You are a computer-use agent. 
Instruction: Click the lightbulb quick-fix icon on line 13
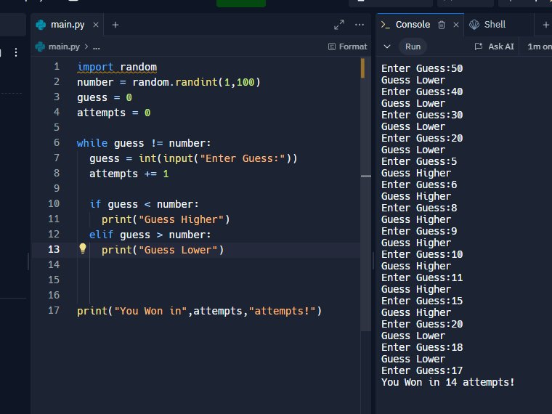coord(83,248)
